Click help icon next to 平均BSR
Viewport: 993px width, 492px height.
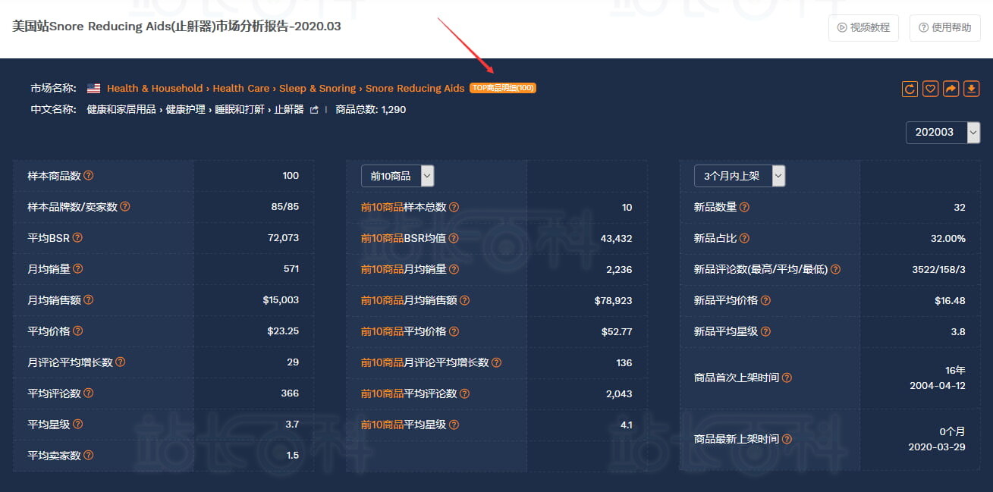point(77,238)
